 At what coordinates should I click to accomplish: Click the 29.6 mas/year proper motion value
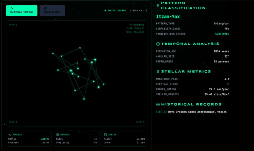[219, 89]
